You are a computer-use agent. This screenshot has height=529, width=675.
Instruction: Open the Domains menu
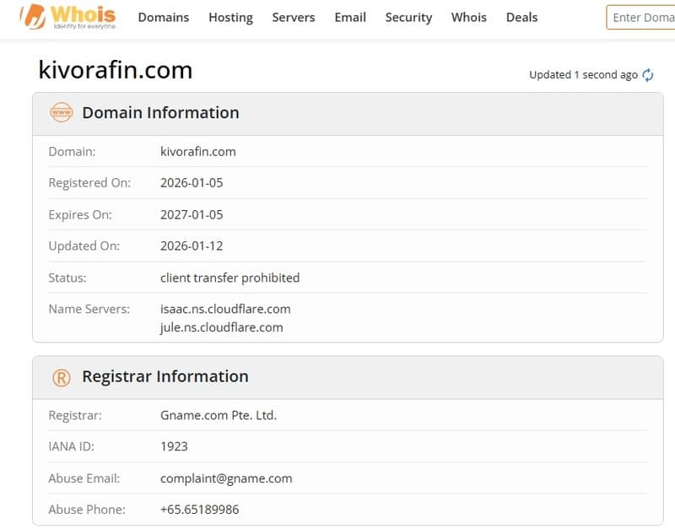(x=164, y=17)
